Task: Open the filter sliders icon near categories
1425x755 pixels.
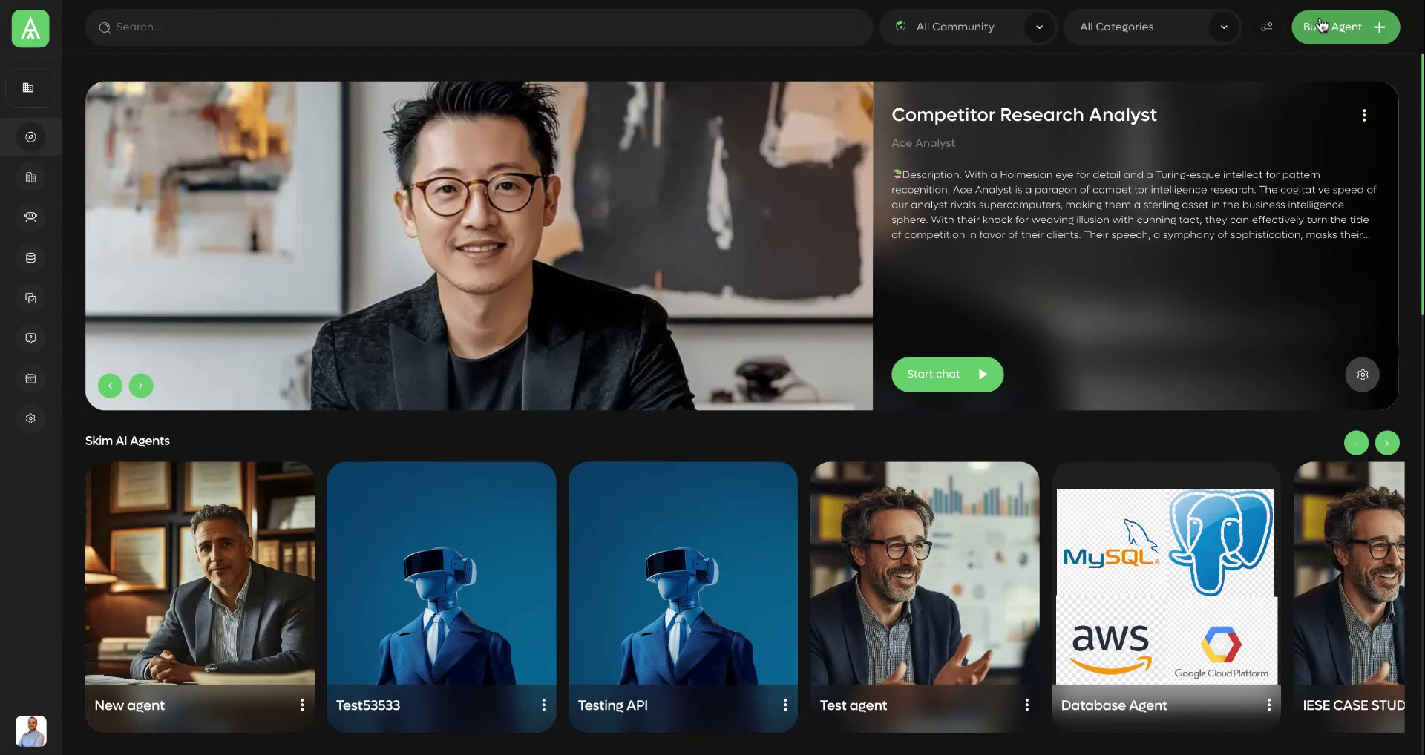Action: 1266,27
